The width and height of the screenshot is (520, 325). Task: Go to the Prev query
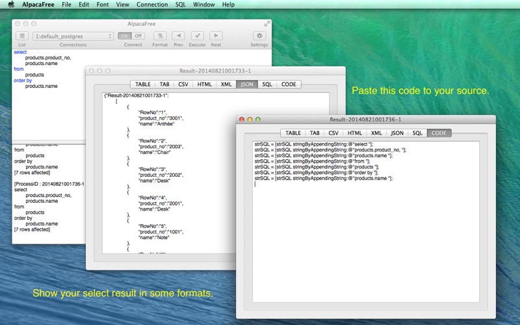pyautogui.click(x=178, y=36)
